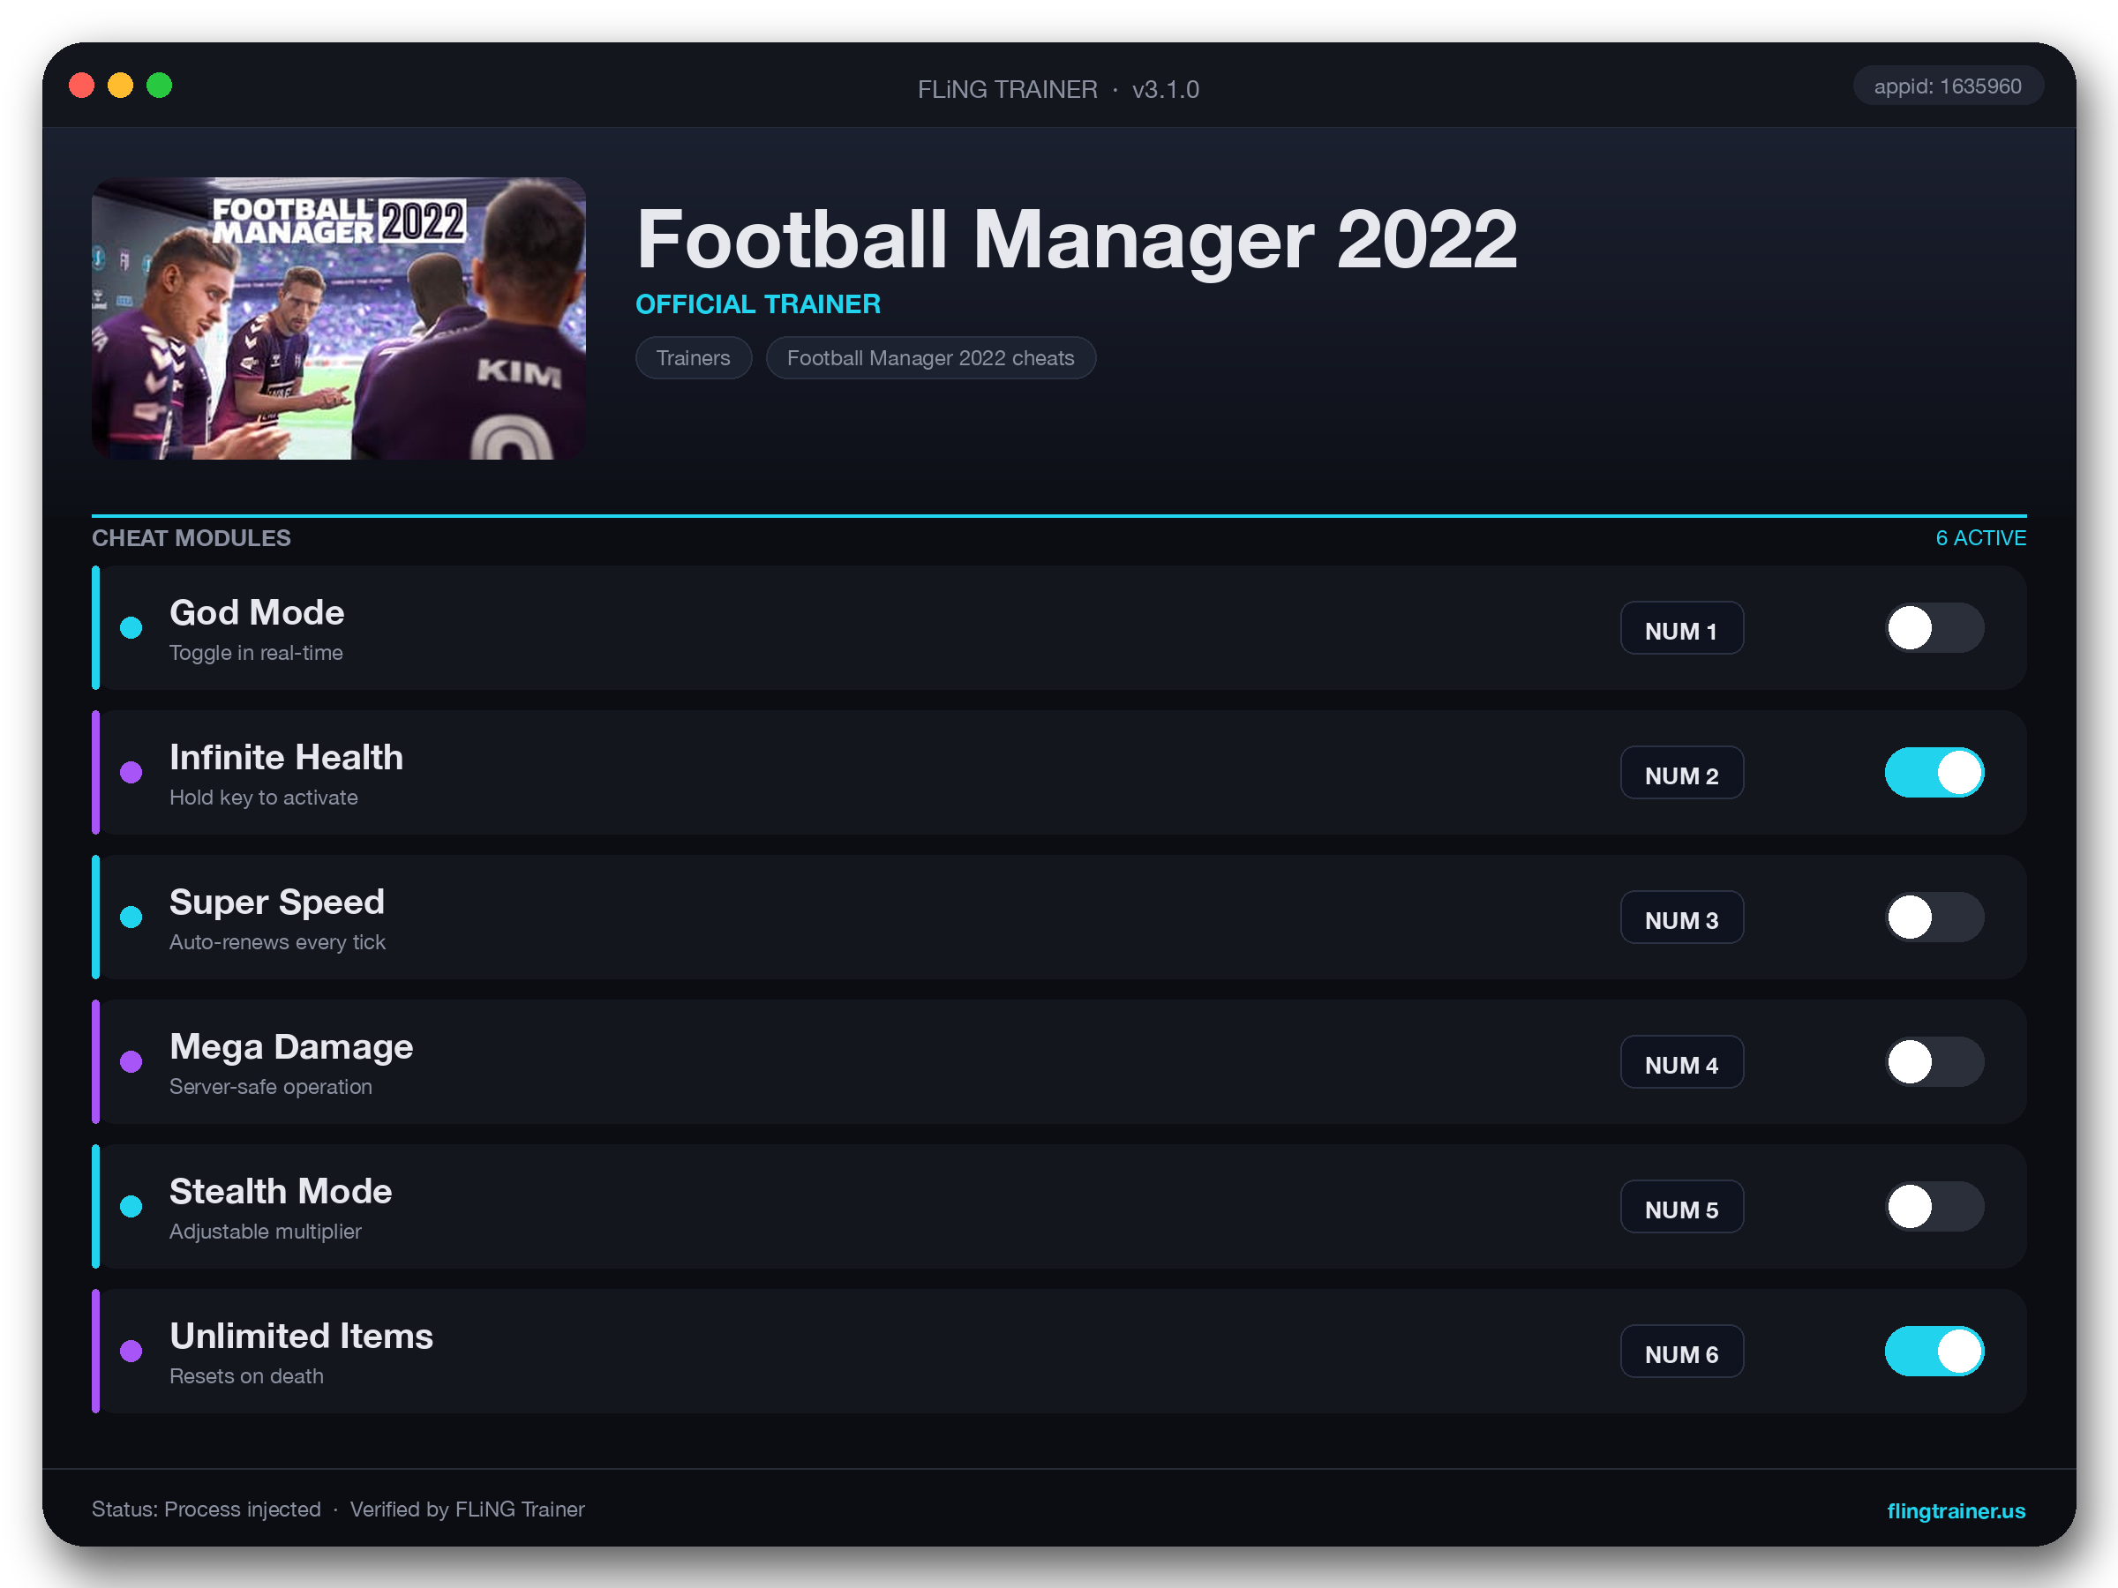Click the NUM 6 hotkey button
2118x1588 pixels.
pyautogui.click(x=1681, y=1351)
